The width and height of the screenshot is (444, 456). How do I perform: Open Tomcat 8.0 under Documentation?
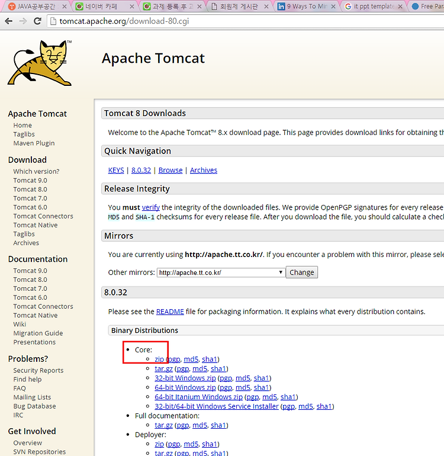pos(30,280)
